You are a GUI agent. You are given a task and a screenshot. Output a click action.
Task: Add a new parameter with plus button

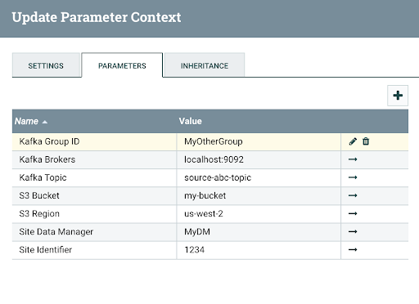[398, 96]
